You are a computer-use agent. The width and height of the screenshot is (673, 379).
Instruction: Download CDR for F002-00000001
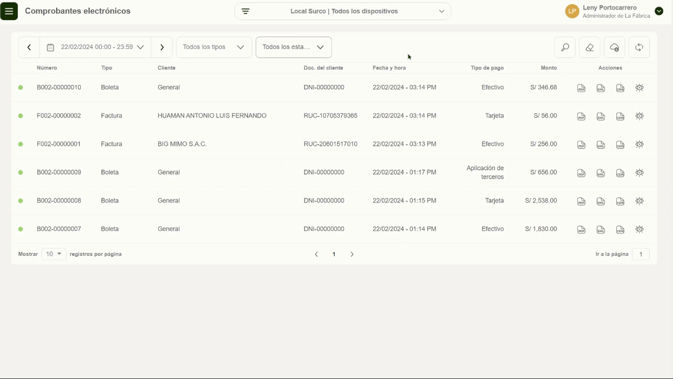[620, 145]
